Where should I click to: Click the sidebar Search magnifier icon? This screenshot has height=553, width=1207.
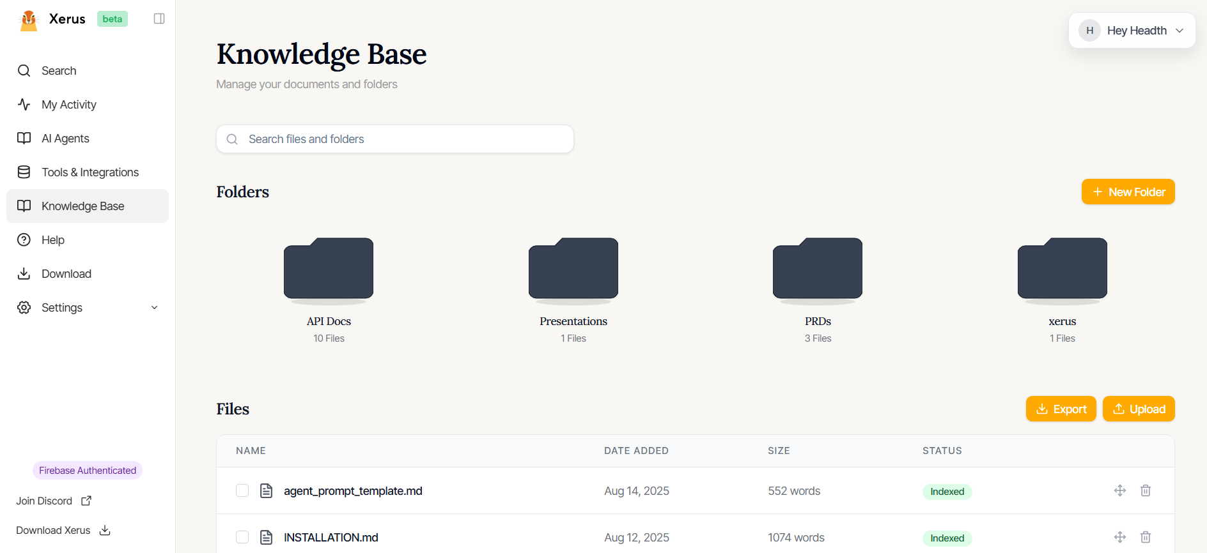(x=24, y=71)
